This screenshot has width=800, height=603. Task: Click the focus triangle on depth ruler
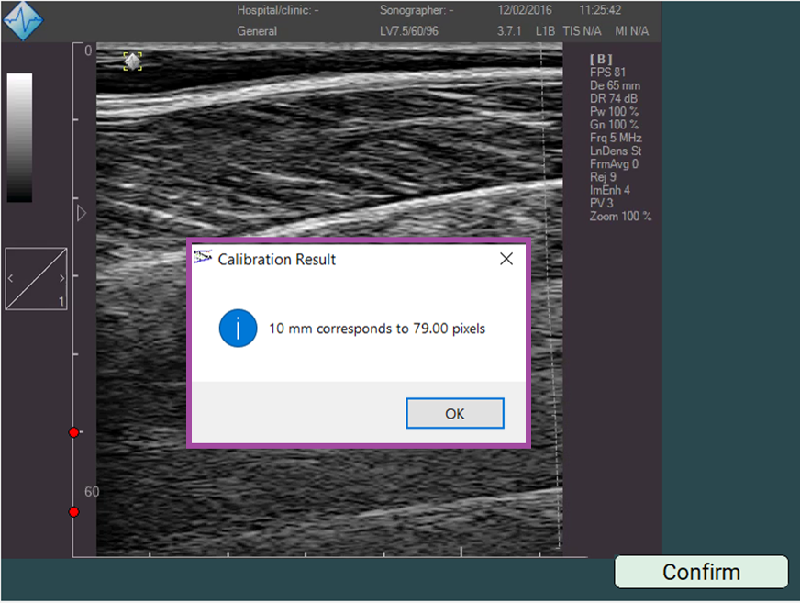[x=81, y=213]
